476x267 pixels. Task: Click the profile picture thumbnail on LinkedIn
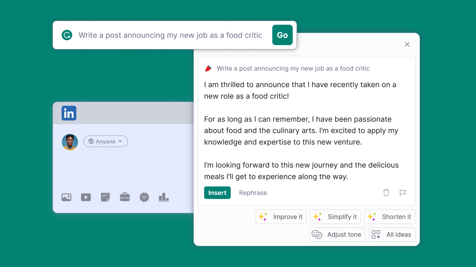pos(70,141)
